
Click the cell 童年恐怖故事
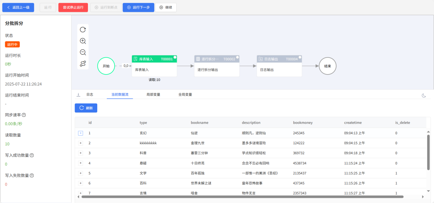pyautogui.click(x=252, y=183)
